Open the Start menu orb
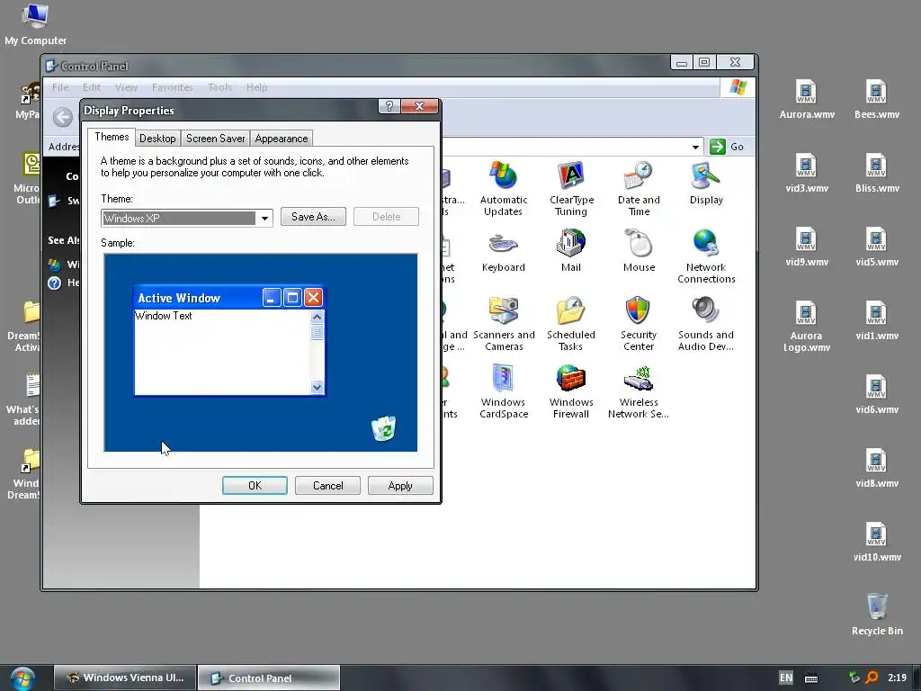Screen dimensions: 921x691 22,678
